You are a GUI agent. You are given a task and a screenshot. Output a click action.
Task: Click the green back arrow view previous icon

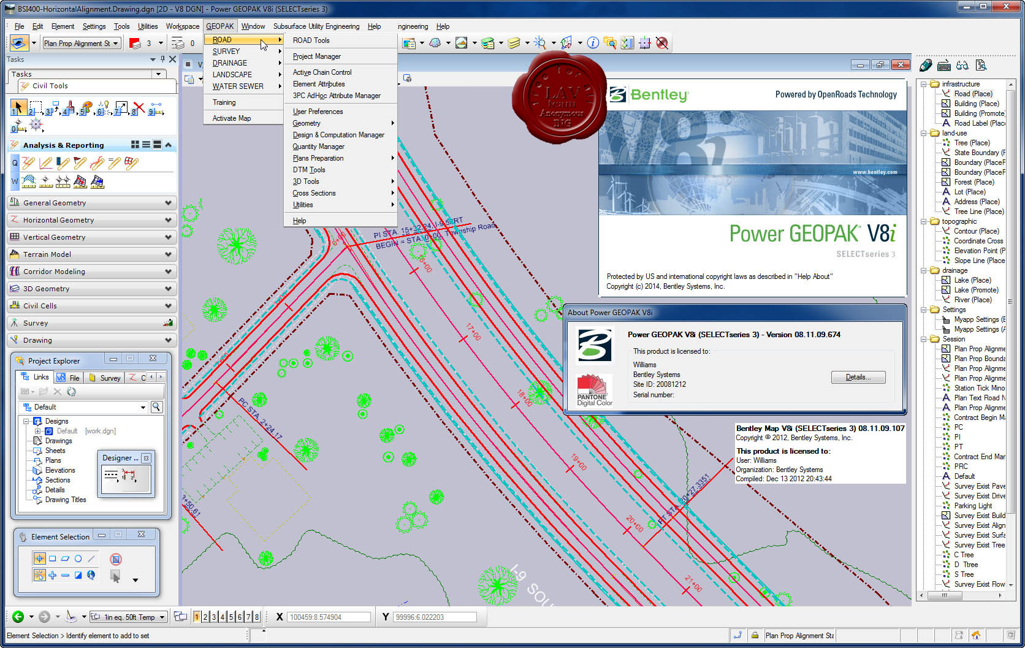coord(18,617)
